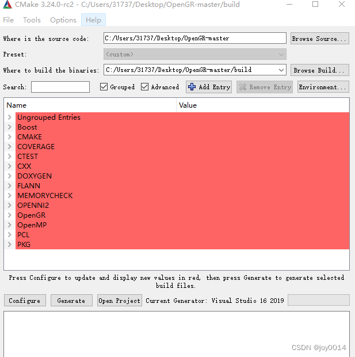Click the Search input field
The height and width of the screenshot is (357, 355).
point(60,87)
